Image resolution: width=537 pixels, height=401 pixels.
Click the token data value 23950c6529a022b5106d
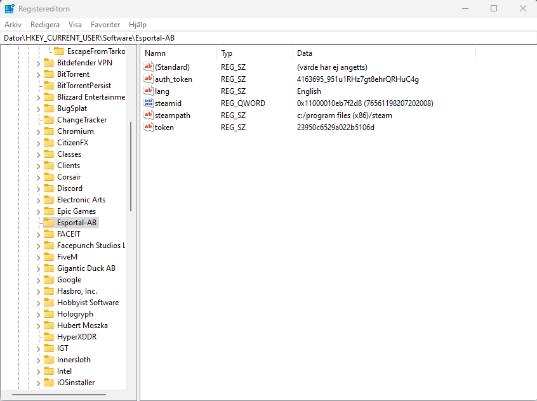(x=336, y=128)
